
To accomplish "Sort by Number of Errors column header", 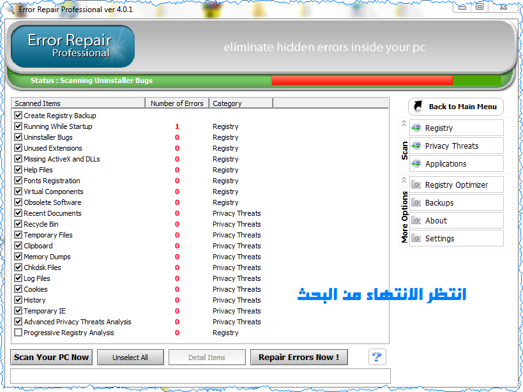I will tap(177, 103).
